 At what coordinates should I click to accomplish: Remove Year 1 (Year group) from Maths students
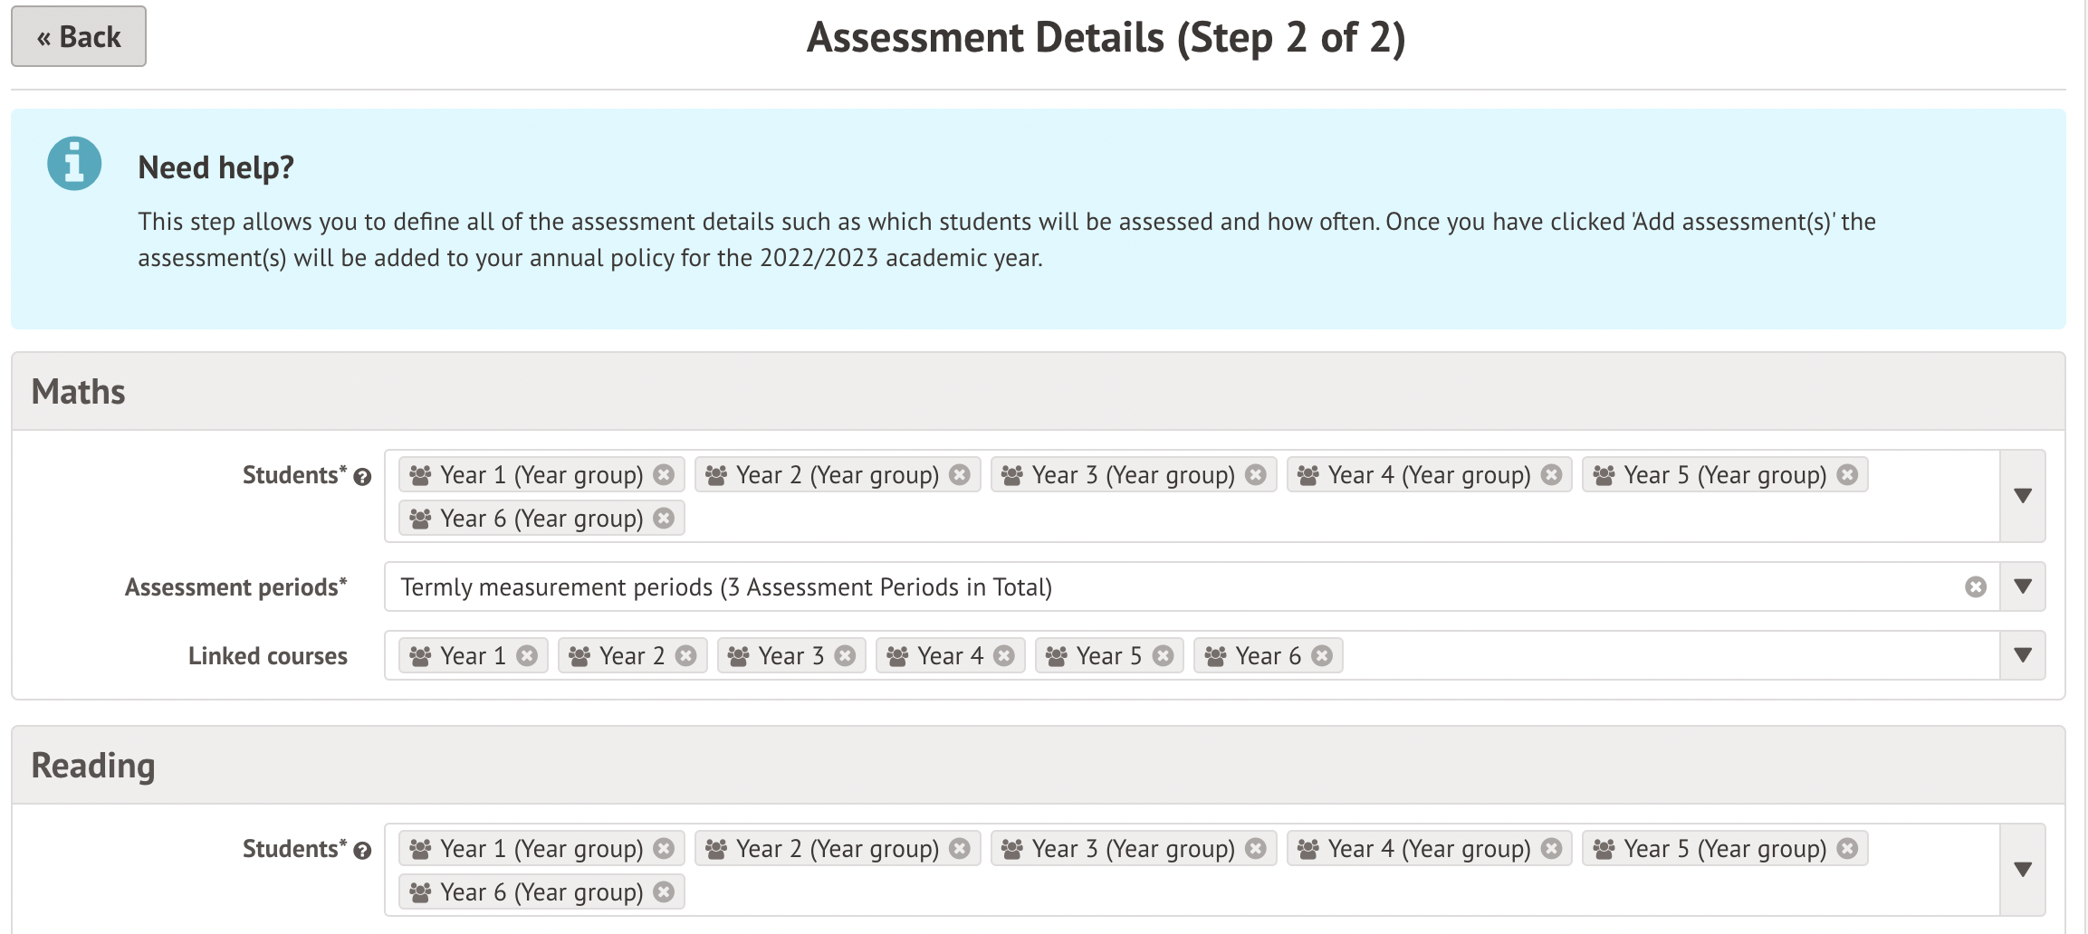[664, 475]
